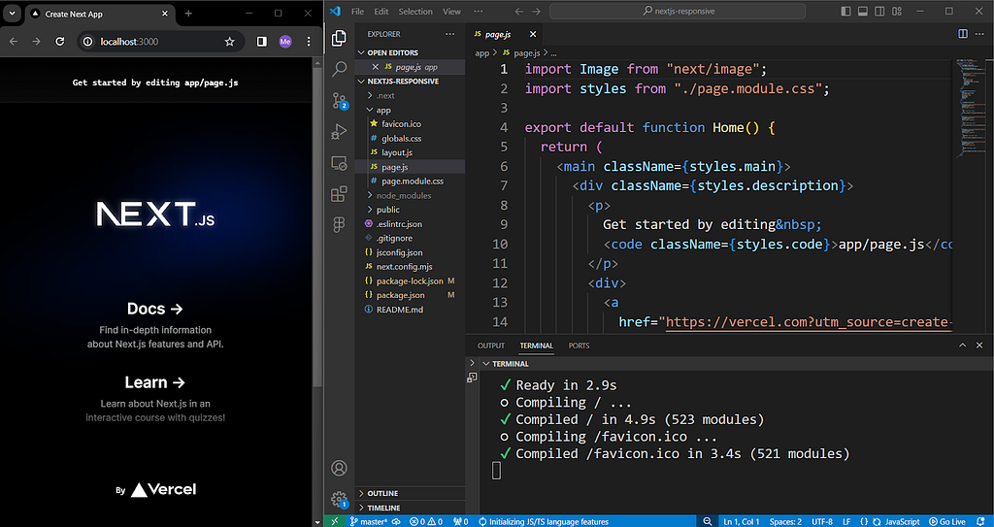Open the File menu
994x527 pixels.
[357, 12]
